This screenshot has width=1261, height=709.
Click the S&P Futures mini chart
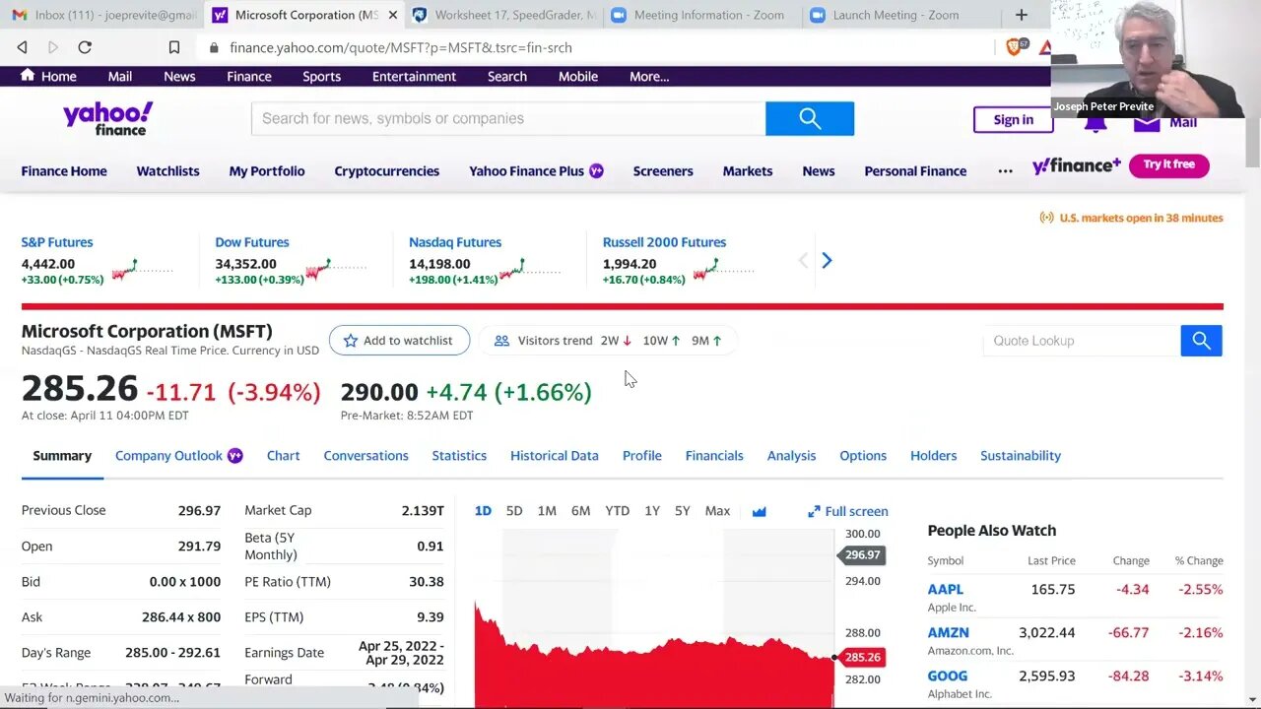tap(143, 269)
